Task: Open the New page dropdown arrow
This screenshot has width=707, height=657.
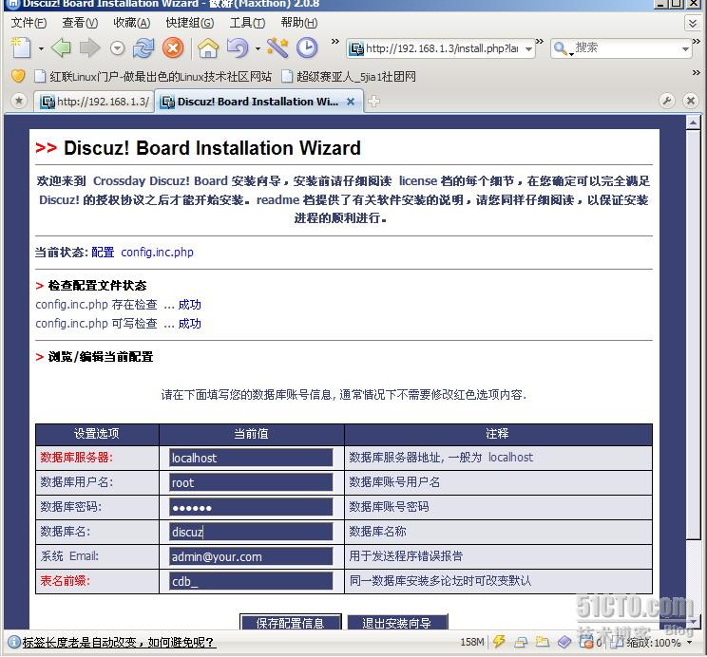Action: pyautogui.click(x=41, y=48)
